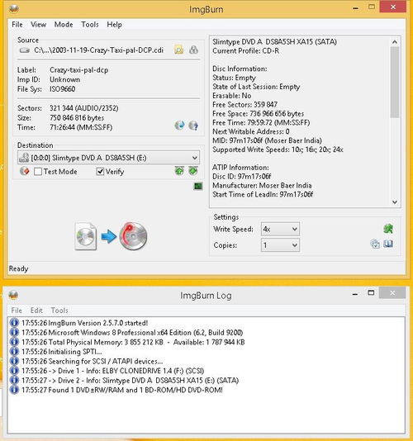
Task: Open the Tools menu in the ImgBurn window
Action: (x=90, y=25)
